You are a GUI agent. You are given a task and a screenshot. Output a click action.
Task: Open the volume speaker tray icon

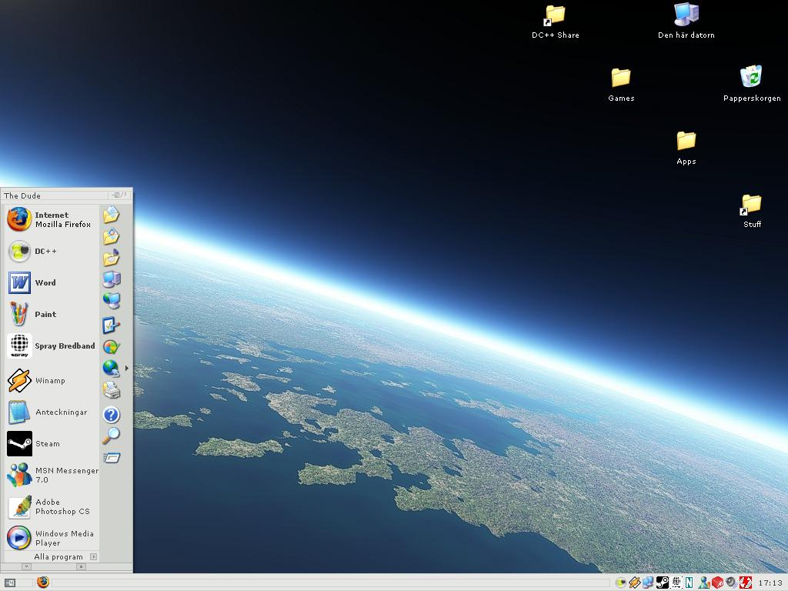pyautogui.click(x=731, y=583)
